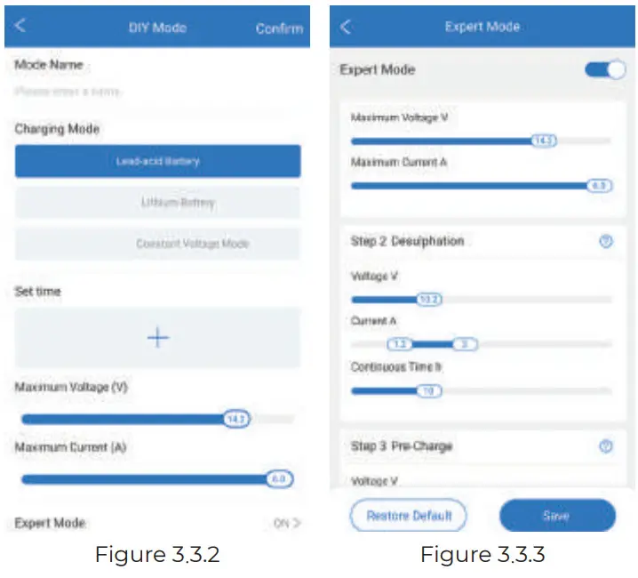Click Desulphation Continuous Time slider handle
Image resolution: width=638 pixels, height=578 pixels.
pyautogui.click(x=428, y=390)
